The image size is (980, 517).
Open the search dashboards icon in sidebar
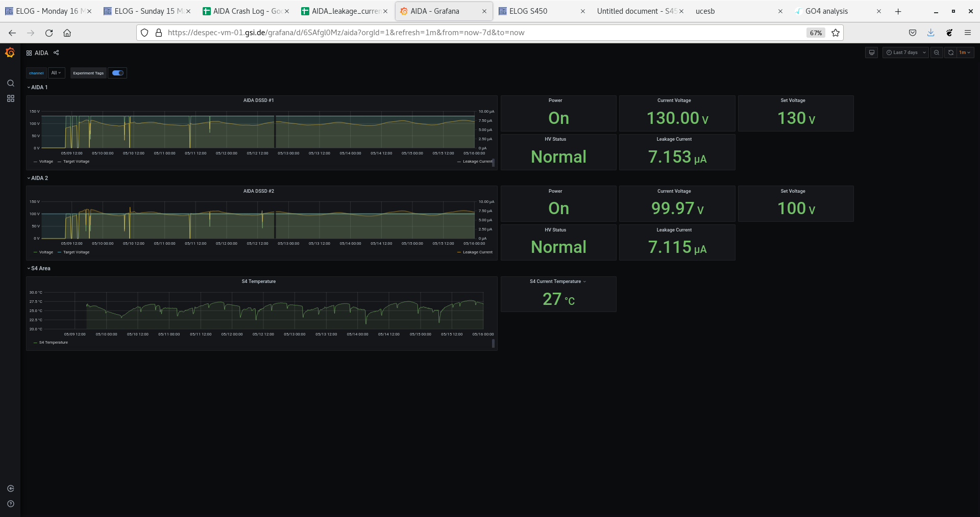click(x=10, y=83)
